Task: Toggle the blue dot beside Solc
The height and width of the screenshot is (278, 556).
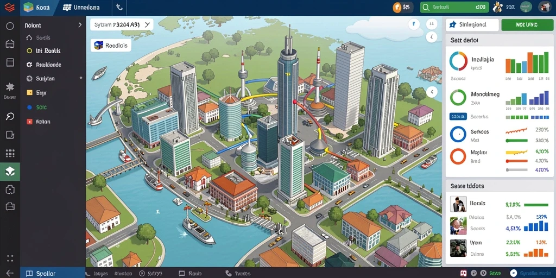Action: point(29,107)
